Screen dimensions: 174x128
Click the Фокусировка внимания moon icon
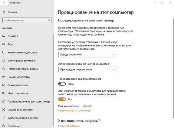(4, 61)
